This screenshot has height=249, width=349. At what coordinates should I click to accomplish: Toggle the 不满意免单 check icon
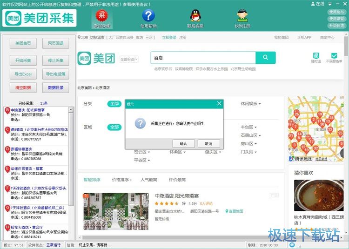click(x=334, y=56)
